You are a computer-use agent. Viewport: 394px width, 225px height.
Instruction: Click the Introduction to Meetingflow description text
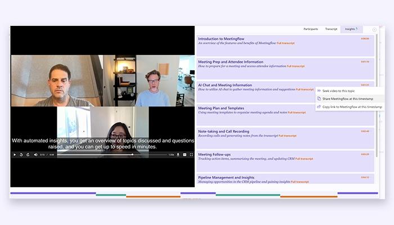[x=237, y=43]
